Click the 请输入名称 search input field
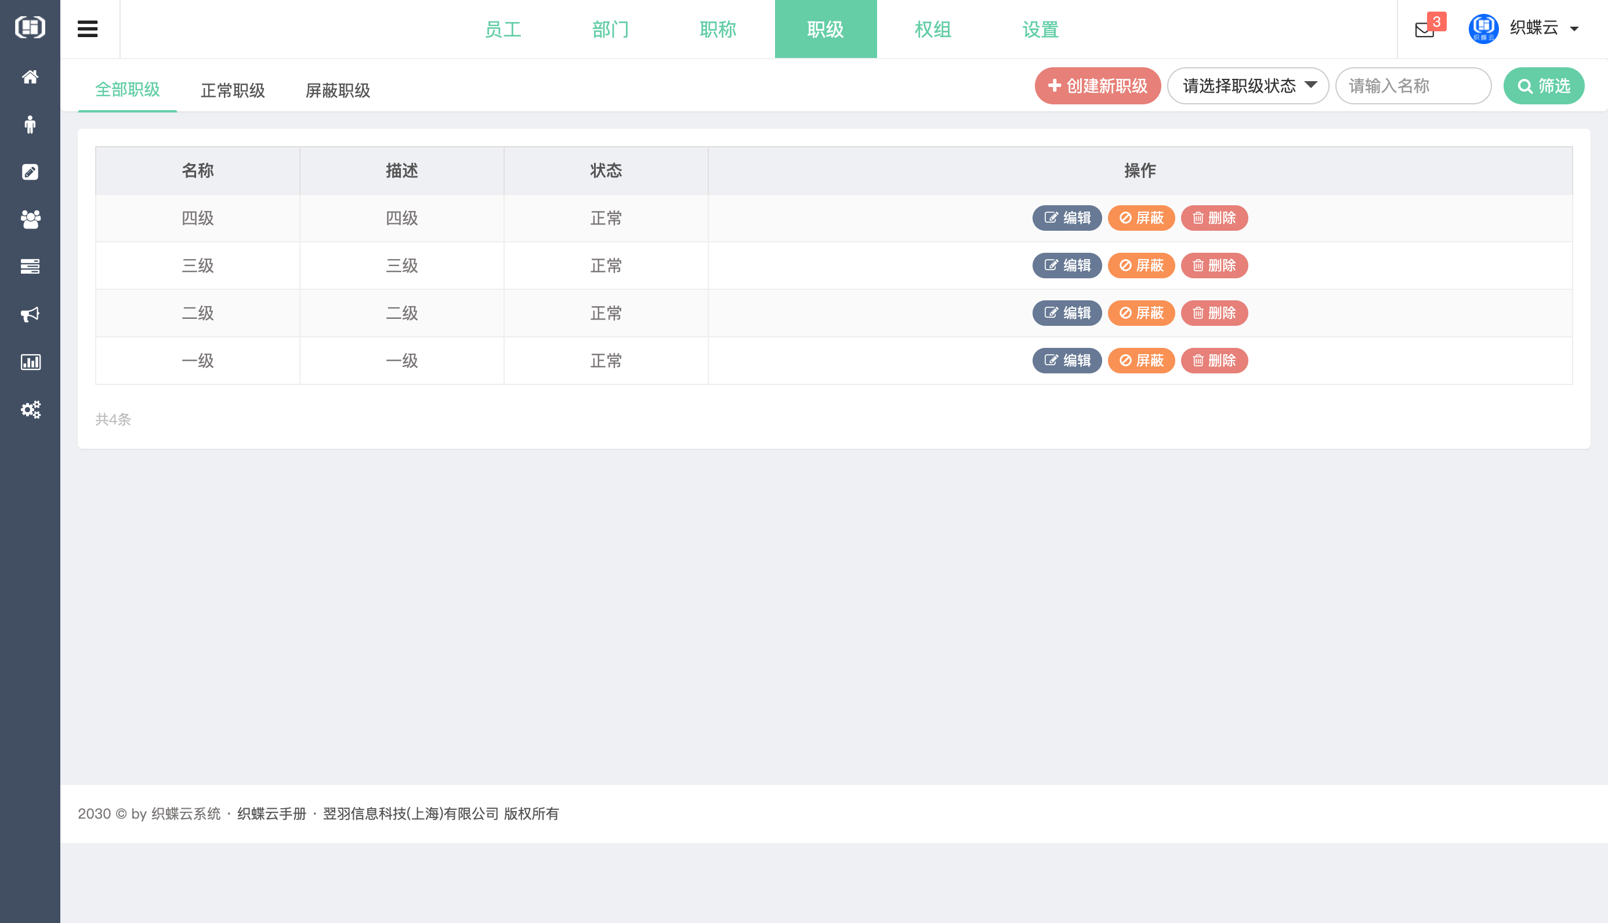This screenshot has height=923, width=1608. pyautogui.click(x=1413, y=86)
